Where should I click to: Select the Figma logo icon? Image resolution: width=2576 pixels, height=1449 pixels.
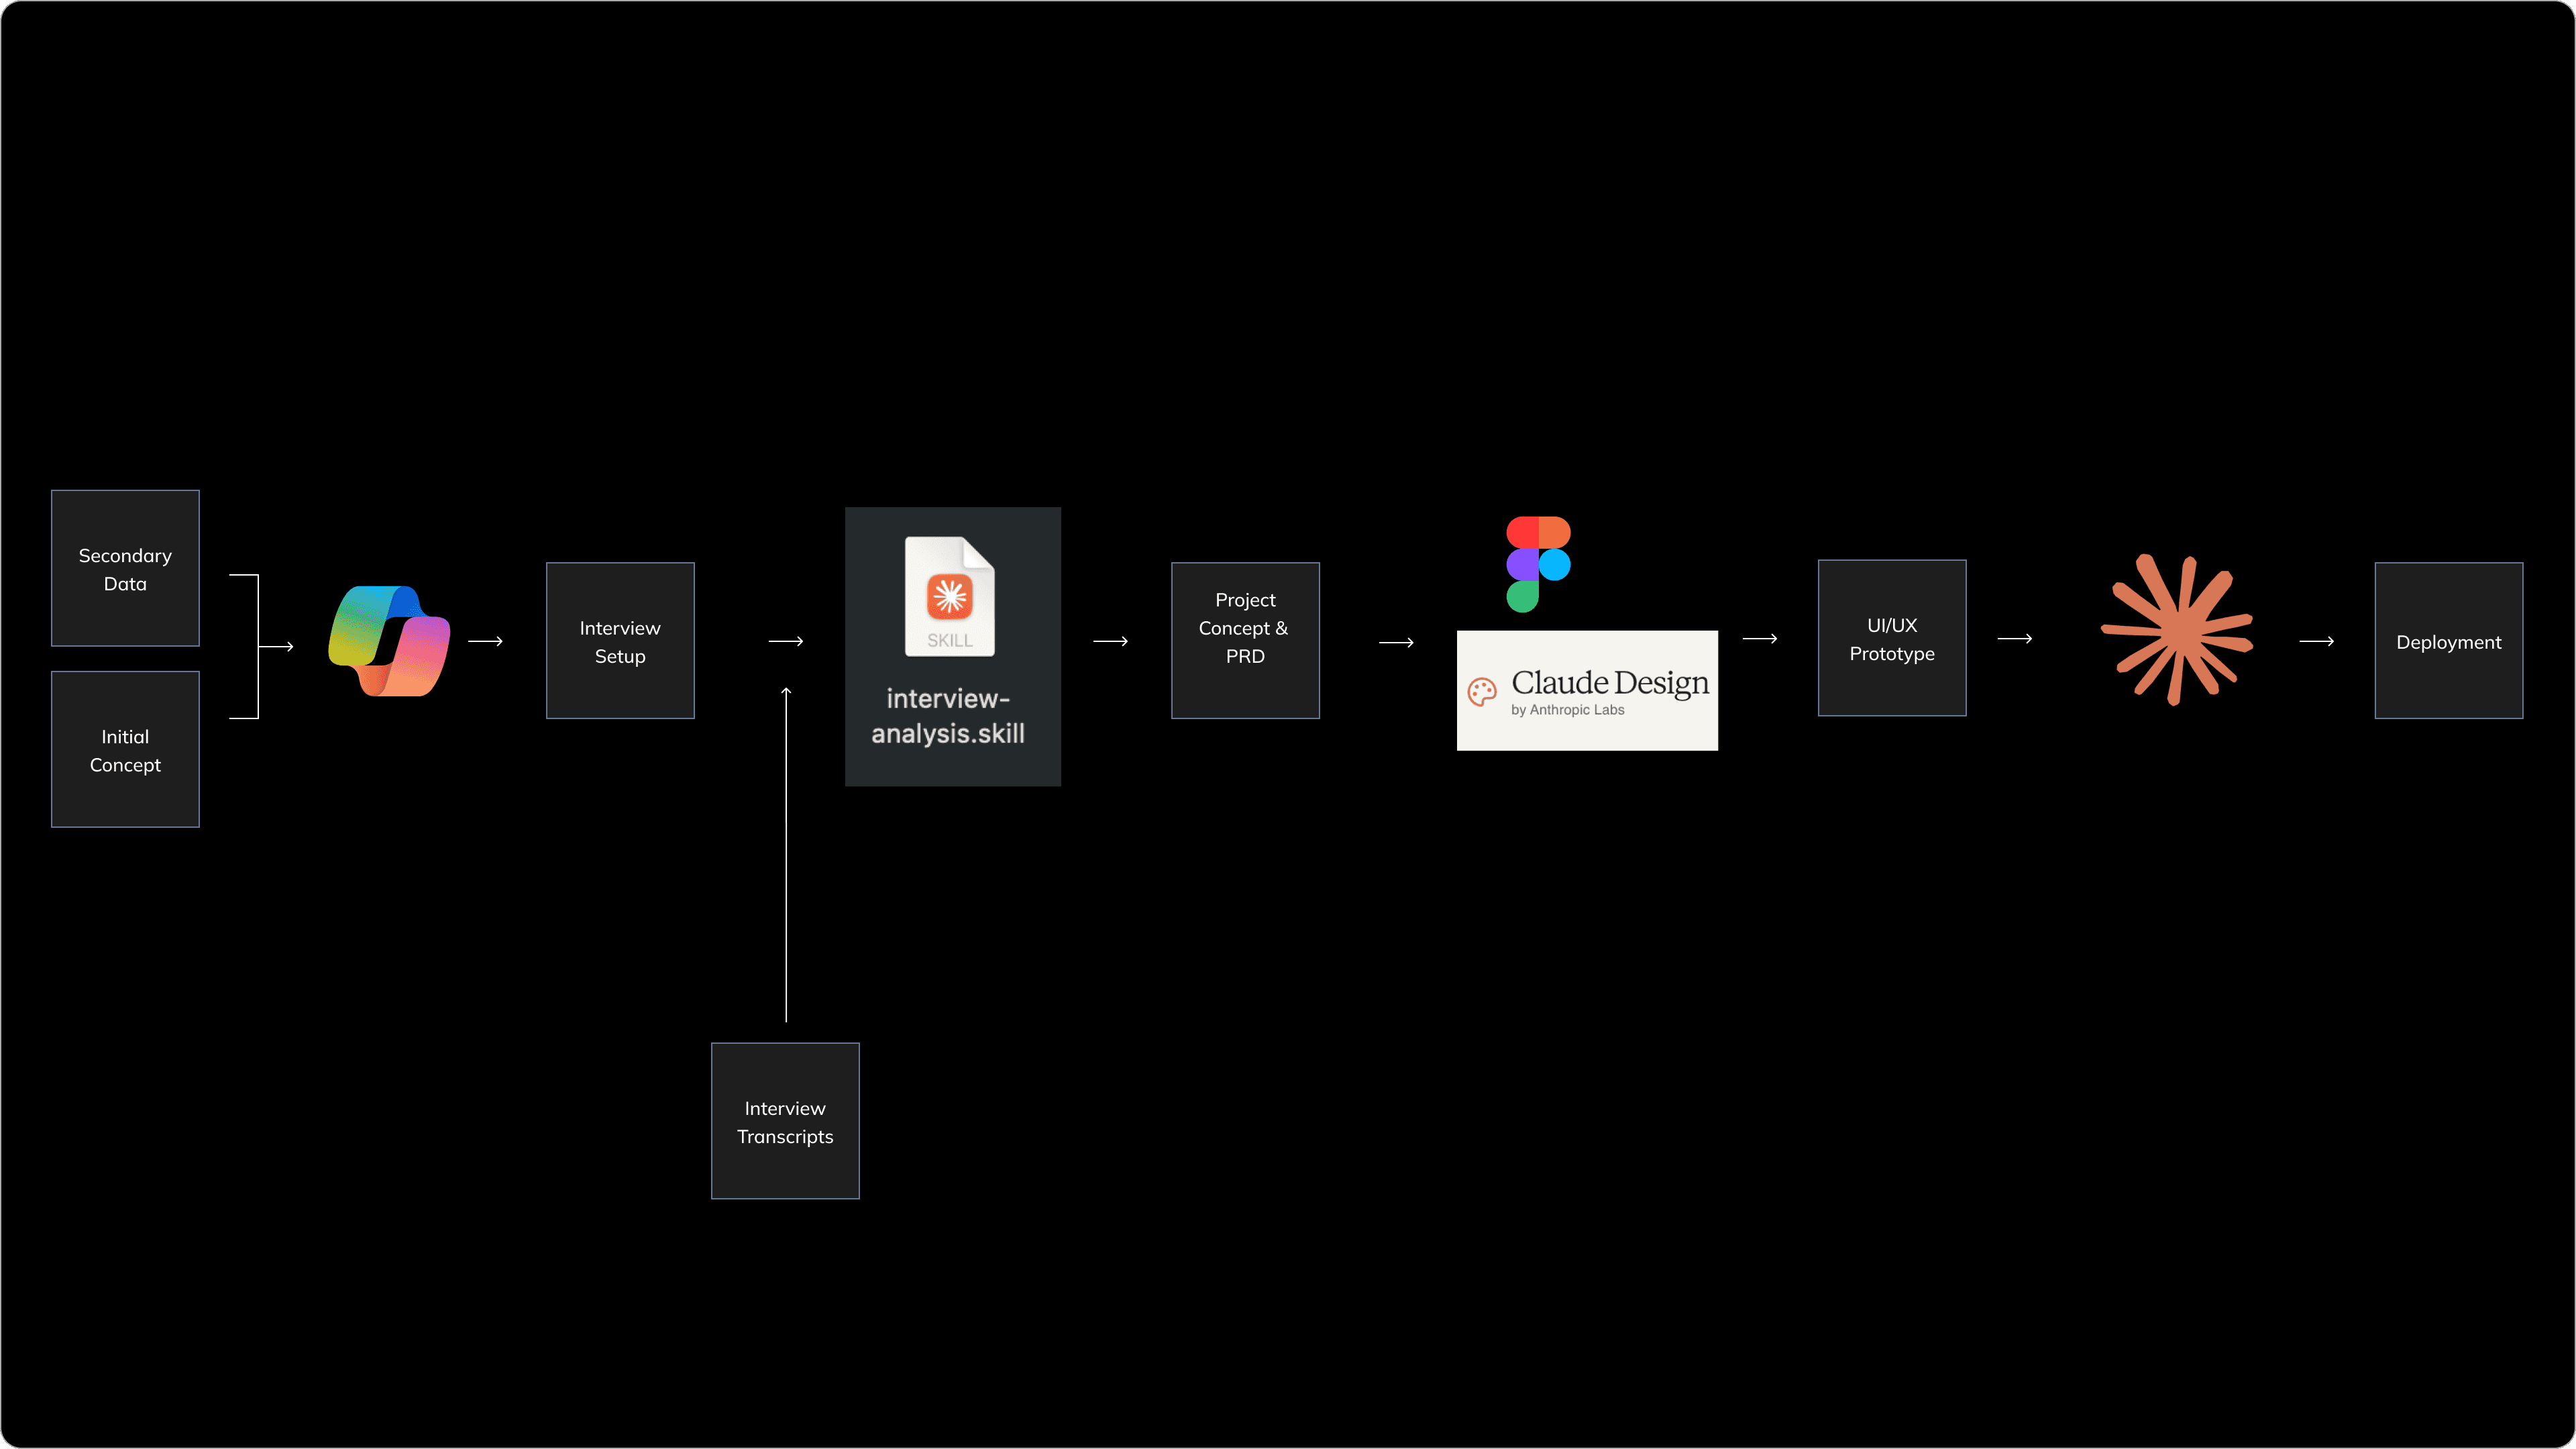[1538, 564]
